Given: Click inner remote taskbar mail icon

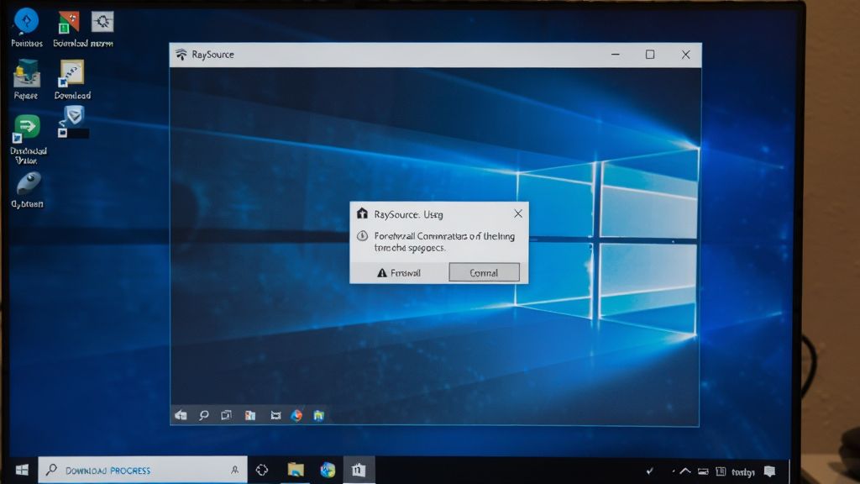Looking at the screenshot, I should point(275,415).
